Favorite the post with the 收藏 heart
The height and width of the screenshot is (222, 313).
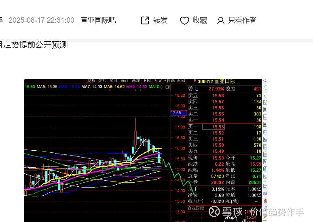193,20
